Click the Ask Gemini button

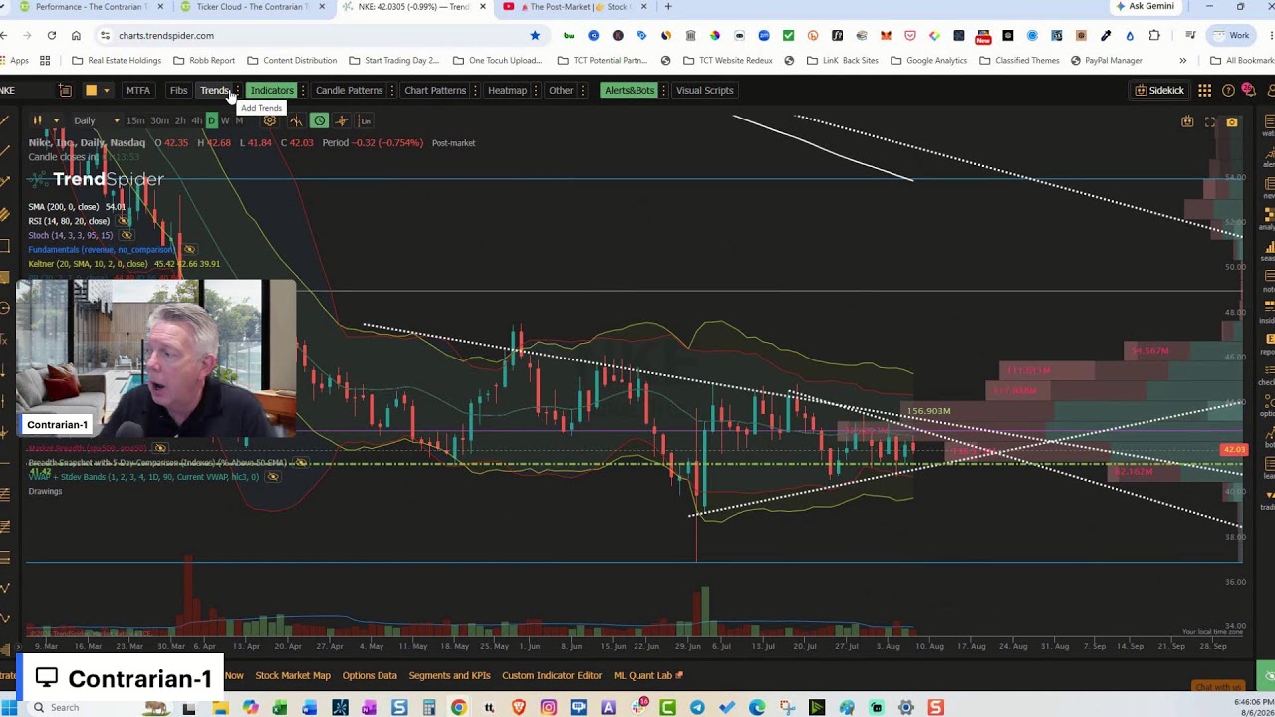(x=1145, y=6)
